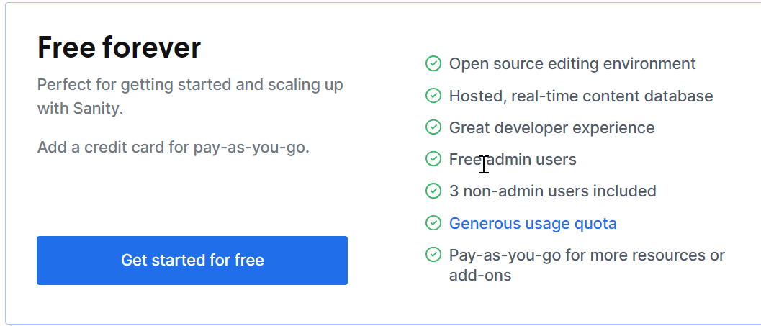Click the Add a credit card for pay-as-you-go text
Viewport: 761px width, 326px height.
[x=174, y=147]
